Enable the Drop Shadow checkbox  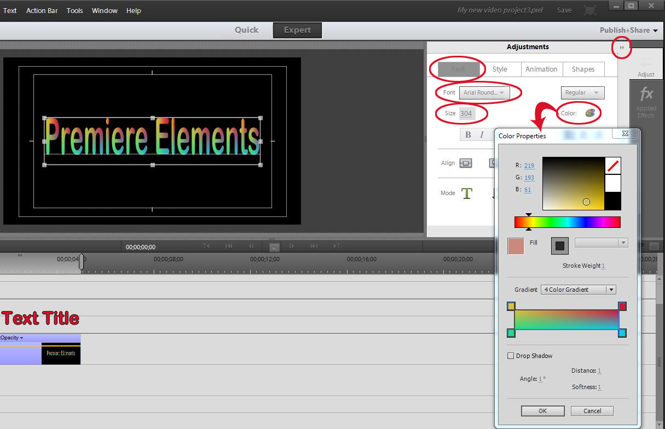click(511, 356)
